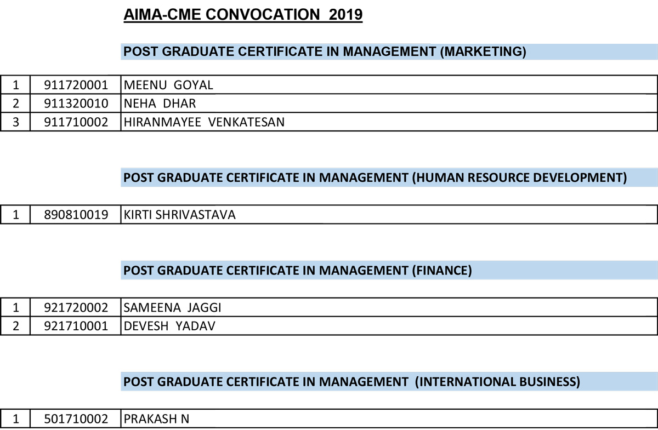Click the name SAMEENA JAGGI

tap(173, 308)
